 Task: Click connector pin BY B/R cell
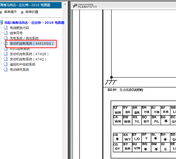pyautogui.click(x=127, y=147)
